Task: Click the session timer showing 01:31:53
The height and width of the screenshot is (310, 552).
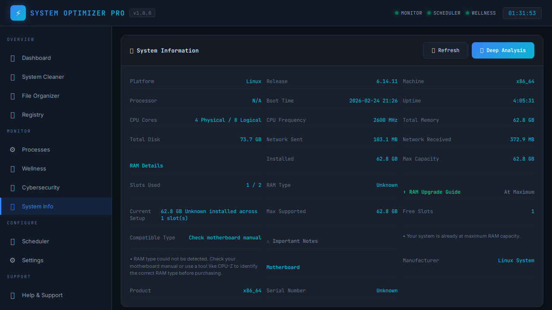Action: (522, 13)
